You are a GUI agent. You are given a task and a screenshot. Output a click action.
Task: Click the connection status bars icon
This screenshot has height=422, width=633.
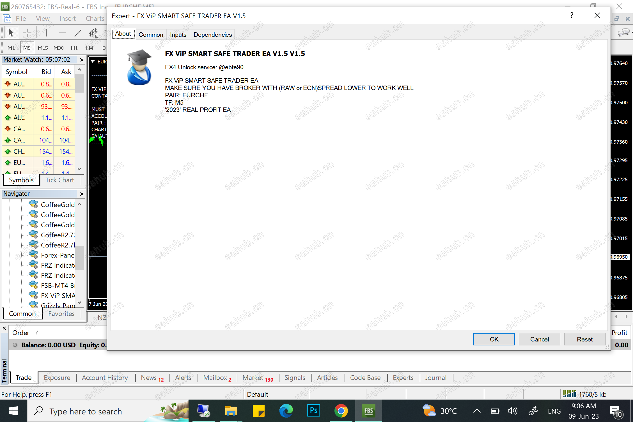pyautogui.click(x=570, y=394)
